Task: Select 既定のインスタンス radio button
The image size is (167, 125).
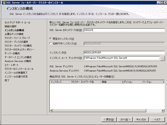Action: click(50, 39)
